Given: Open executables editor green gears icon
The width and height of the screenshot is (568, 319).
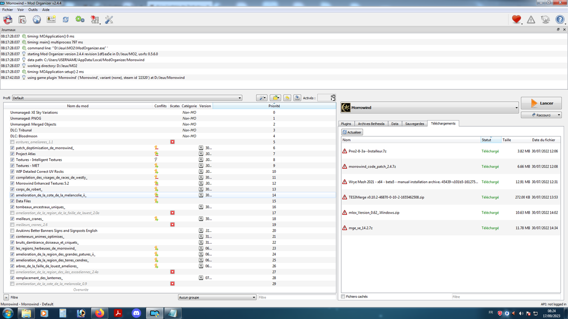Looking at the screenshot, I should coord(80,19).
